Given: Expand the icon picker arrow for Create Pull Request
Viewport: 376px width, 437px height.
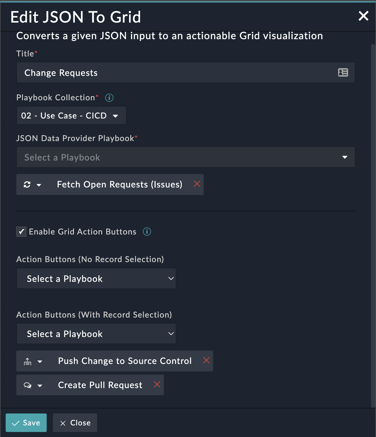Looking at the screenshot, I should coord(40,386).
